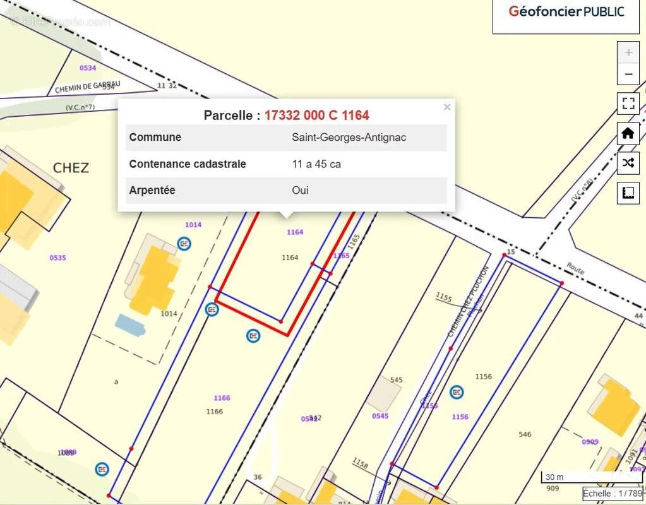646x505 pixels.
Task: Zoom out with the minus button
Action: (628, 74)
